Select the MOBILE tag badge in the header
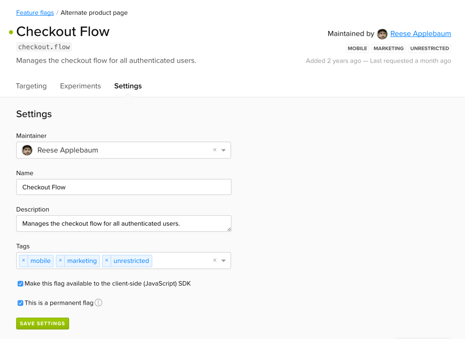The width and height of the screenshot is (465, 339). tap(357, 48)
